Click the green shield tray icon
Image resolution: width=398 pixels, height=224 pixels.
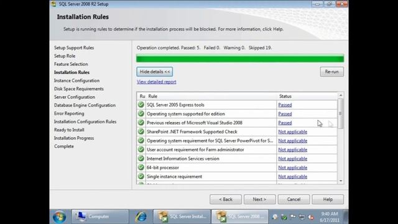284,217
